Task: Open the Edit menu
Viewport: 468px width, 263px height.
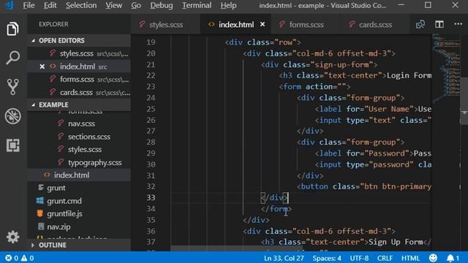Action: click(x=50, y=5)
